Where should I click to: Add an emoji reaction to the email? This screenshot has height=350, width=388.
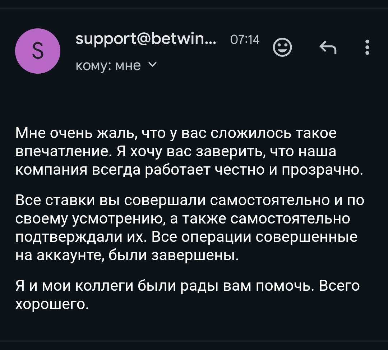click(282, 48)
